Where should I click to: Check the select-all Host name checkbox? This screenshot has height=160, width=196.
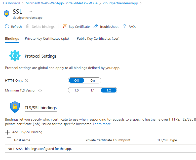pyautogui.click(x=9, y=140)
